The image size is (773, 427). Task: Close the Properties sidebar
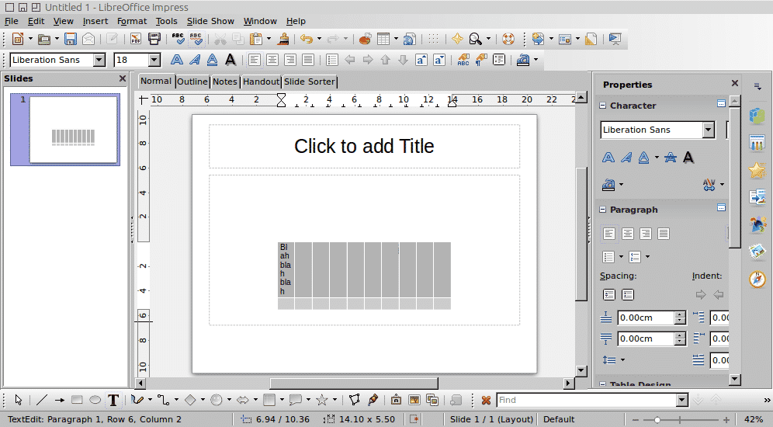pyautogui.click(x=734, y=83)
